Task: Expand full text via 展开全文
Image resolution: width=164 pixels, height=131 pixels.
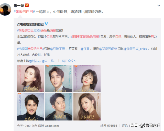Action: [69, 61]
